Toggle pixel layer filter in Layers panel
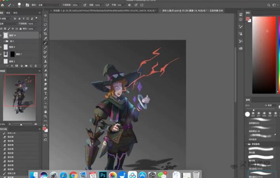 click(x=15, y=19)
